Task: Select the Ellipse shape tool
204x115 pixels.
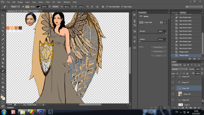Action: click(3, 83)
